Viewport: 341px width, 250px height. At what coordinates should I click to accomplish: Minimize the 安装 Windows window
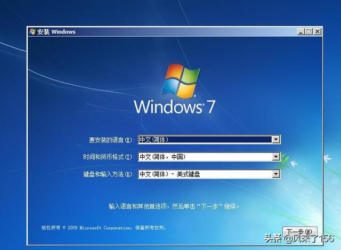click(301, 32)
